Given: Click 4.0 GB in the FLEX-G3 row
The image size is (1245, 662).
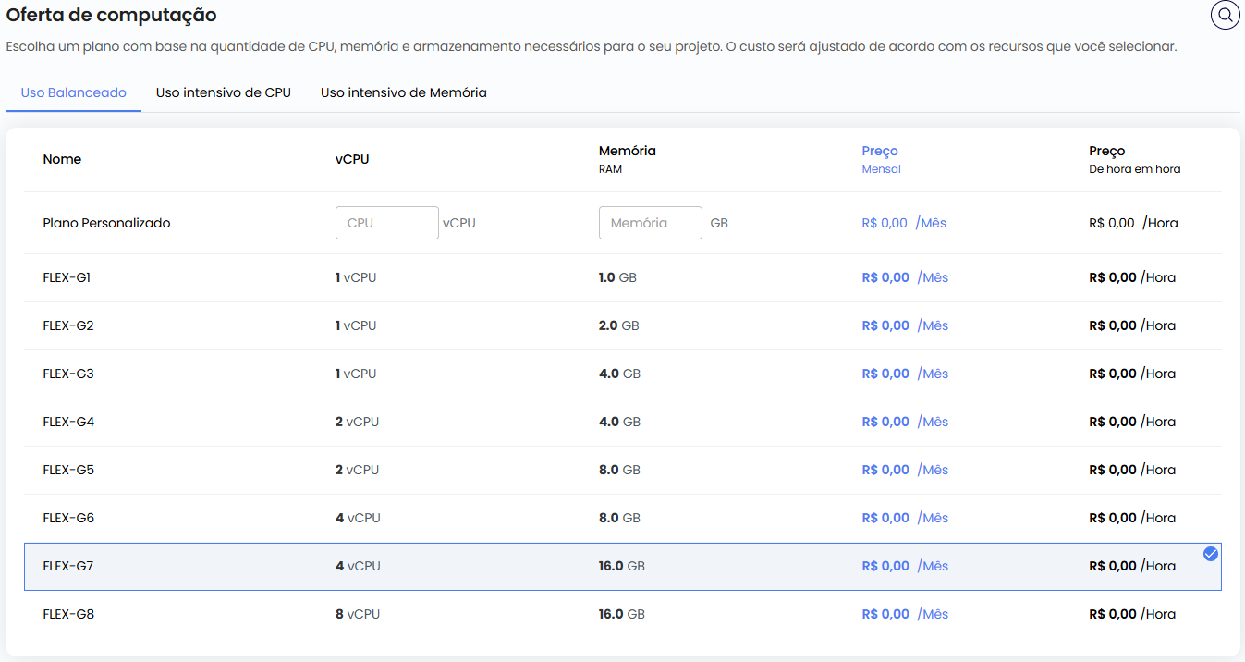Looking at the screenshot, I should (x=619, y=374).
